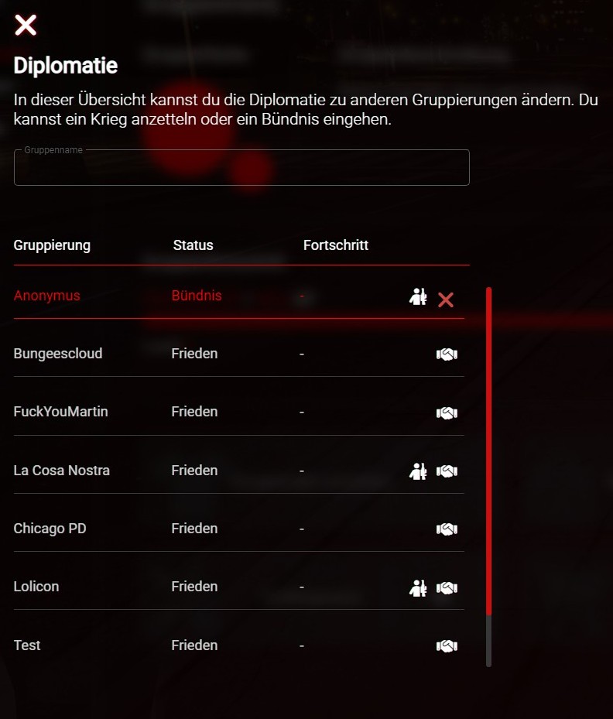Viewport: 613px width, 719px height.
Task: Sort by the Gruppierung column header
Action: coord(52,245)
